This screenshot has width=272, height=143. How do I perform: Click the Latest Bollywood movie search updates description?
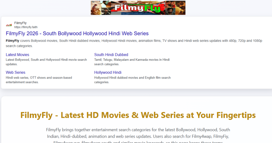click(x=46, y=62)
